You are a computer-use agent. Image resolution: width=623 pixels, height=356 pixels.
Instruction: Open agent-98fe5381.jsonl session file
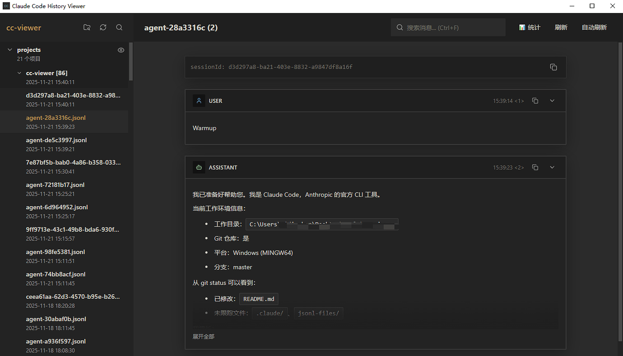click(64, 256)
